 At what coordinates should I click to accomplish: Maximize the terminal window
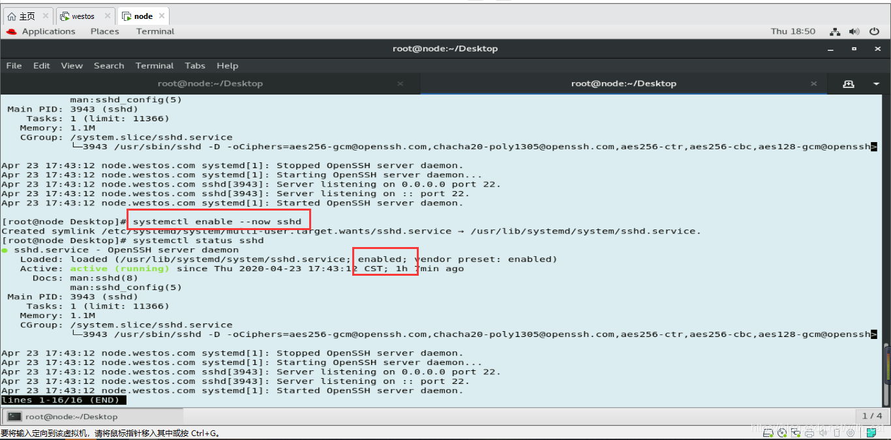tap(854, 49)
